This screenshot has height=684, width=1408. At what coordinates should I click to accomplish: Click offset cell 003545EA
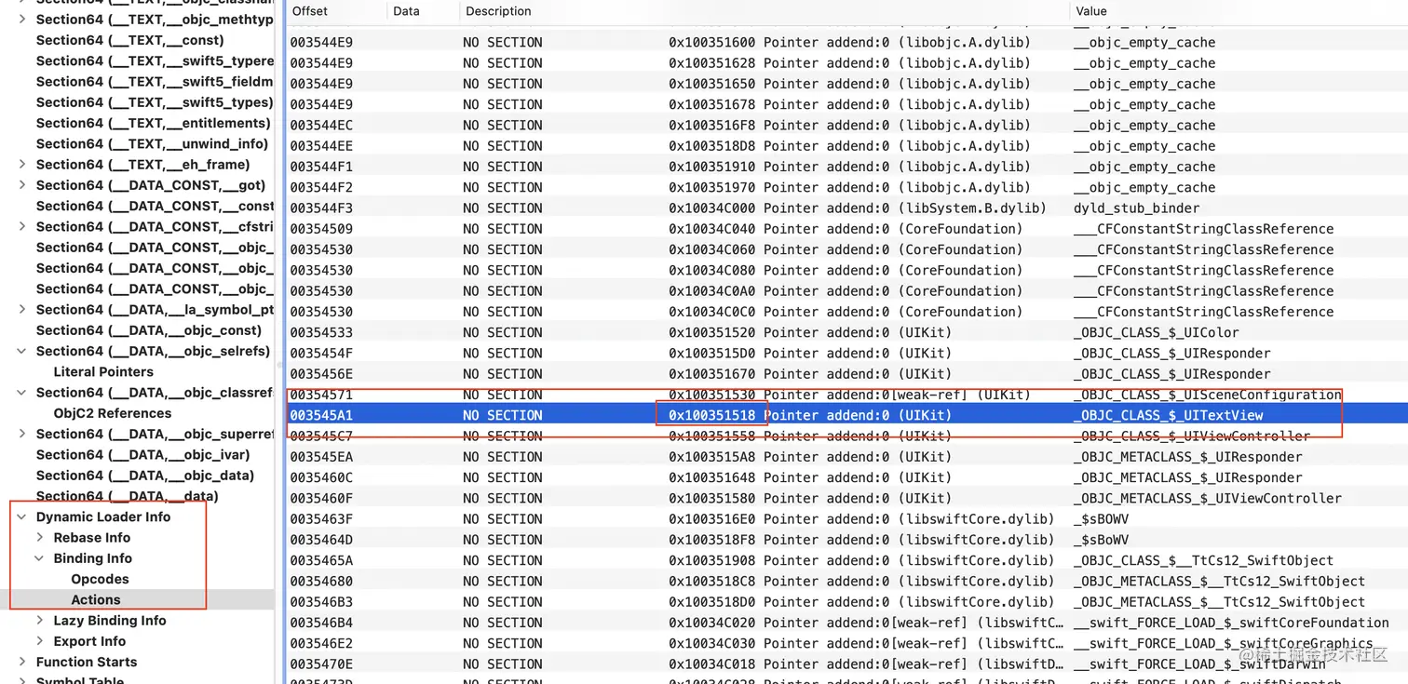(321, 456)
